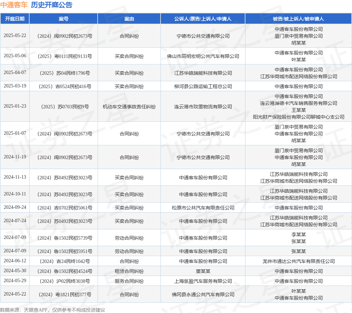Click case number '(2025)苏04民终1796号'
Image resolution: width=352 pixels, height=313 pixels.
tap(65, 73)
